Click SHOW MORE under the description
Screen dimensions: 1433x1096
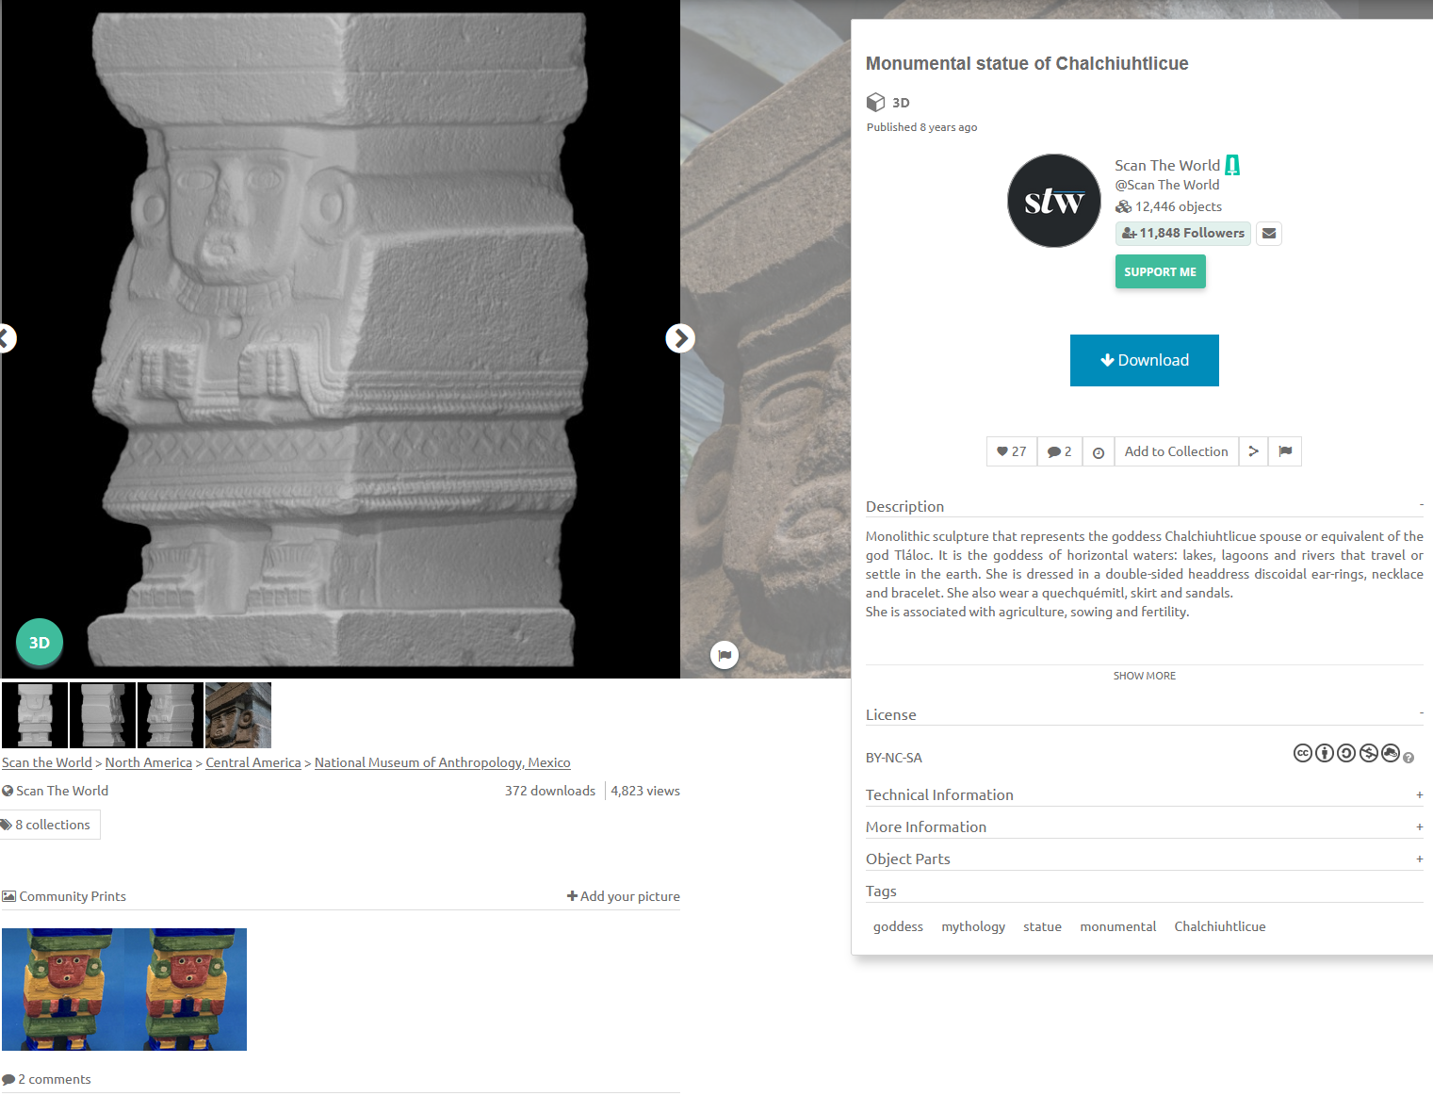pyautogui.click(x=1144, y=676)
